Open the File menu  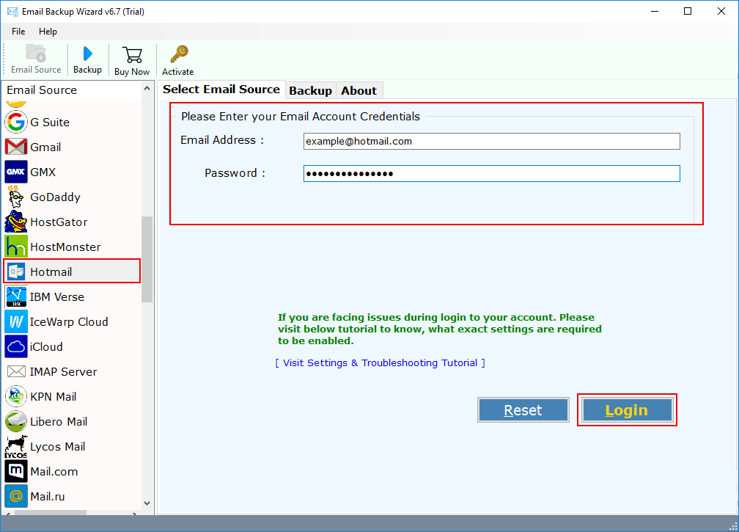18,32
